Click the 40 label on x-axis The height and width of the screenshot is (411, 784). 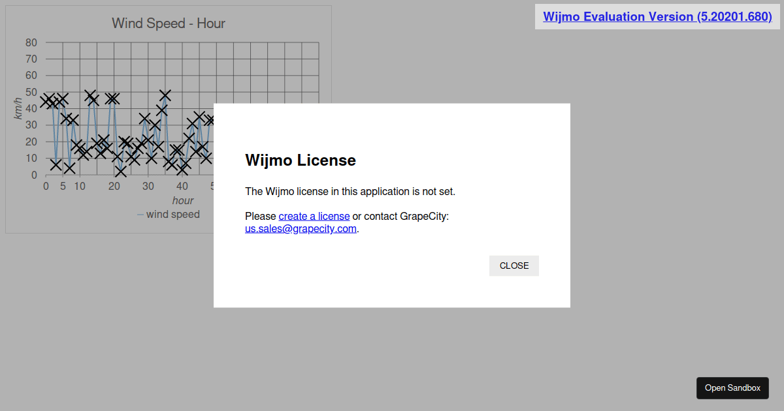pyautogui.click(x=183, y=186)
